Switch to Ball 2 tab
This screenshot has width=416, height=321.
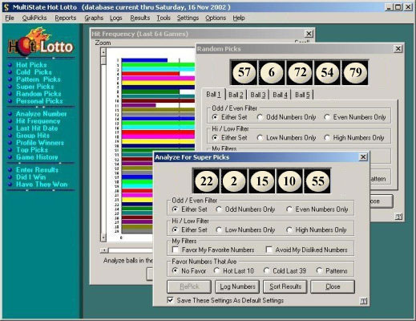[236, 95]
